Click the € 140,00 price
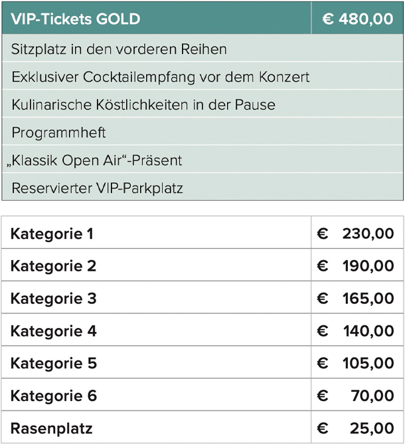This screenshot has width=405, height=445. click(x=355, y=331)
